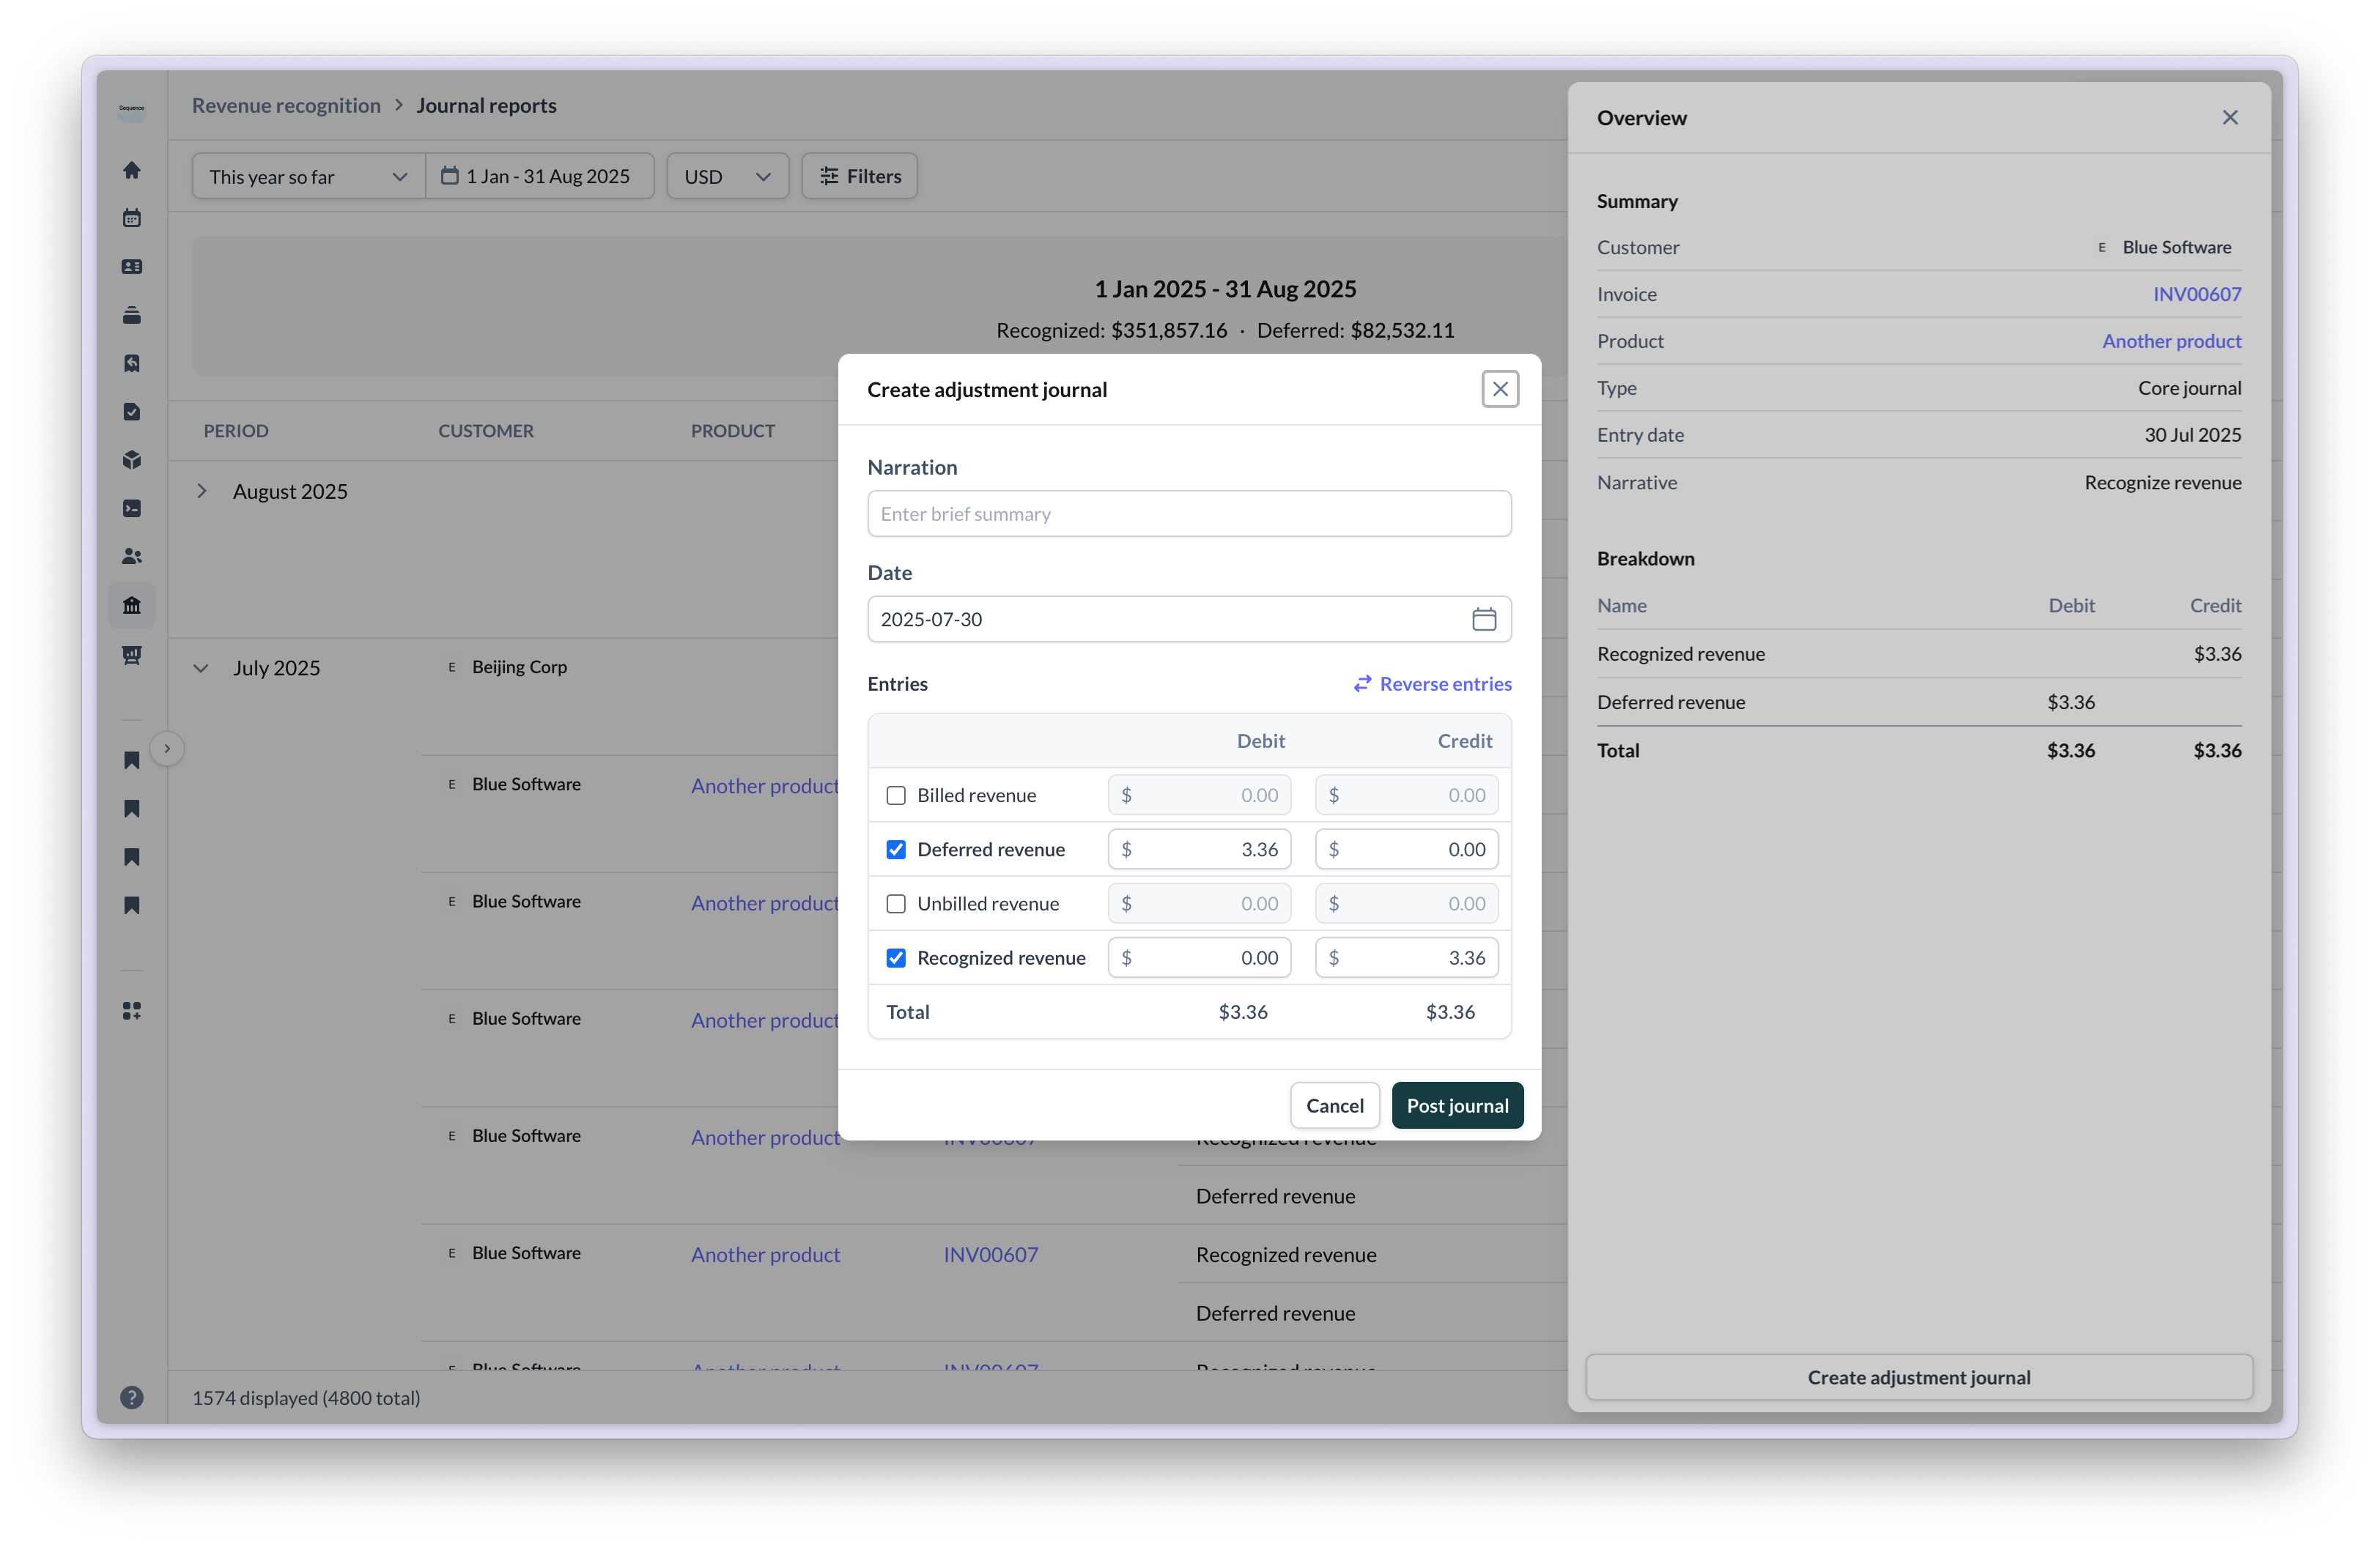
Task: Click the Date field showing 2025-07-30
Action: coord(1189,620)
